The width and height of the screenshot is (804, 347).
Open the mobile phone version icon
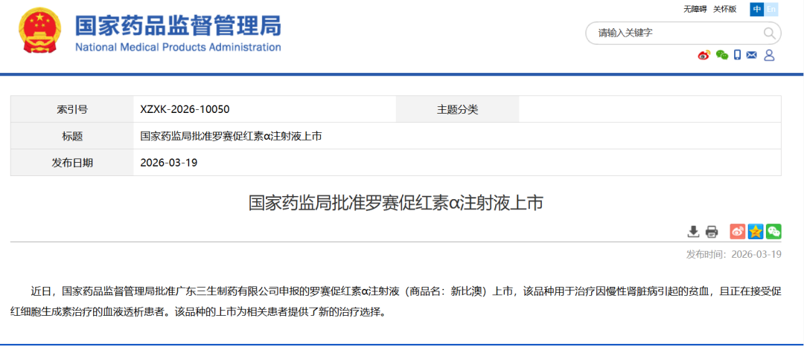(737, 55)
